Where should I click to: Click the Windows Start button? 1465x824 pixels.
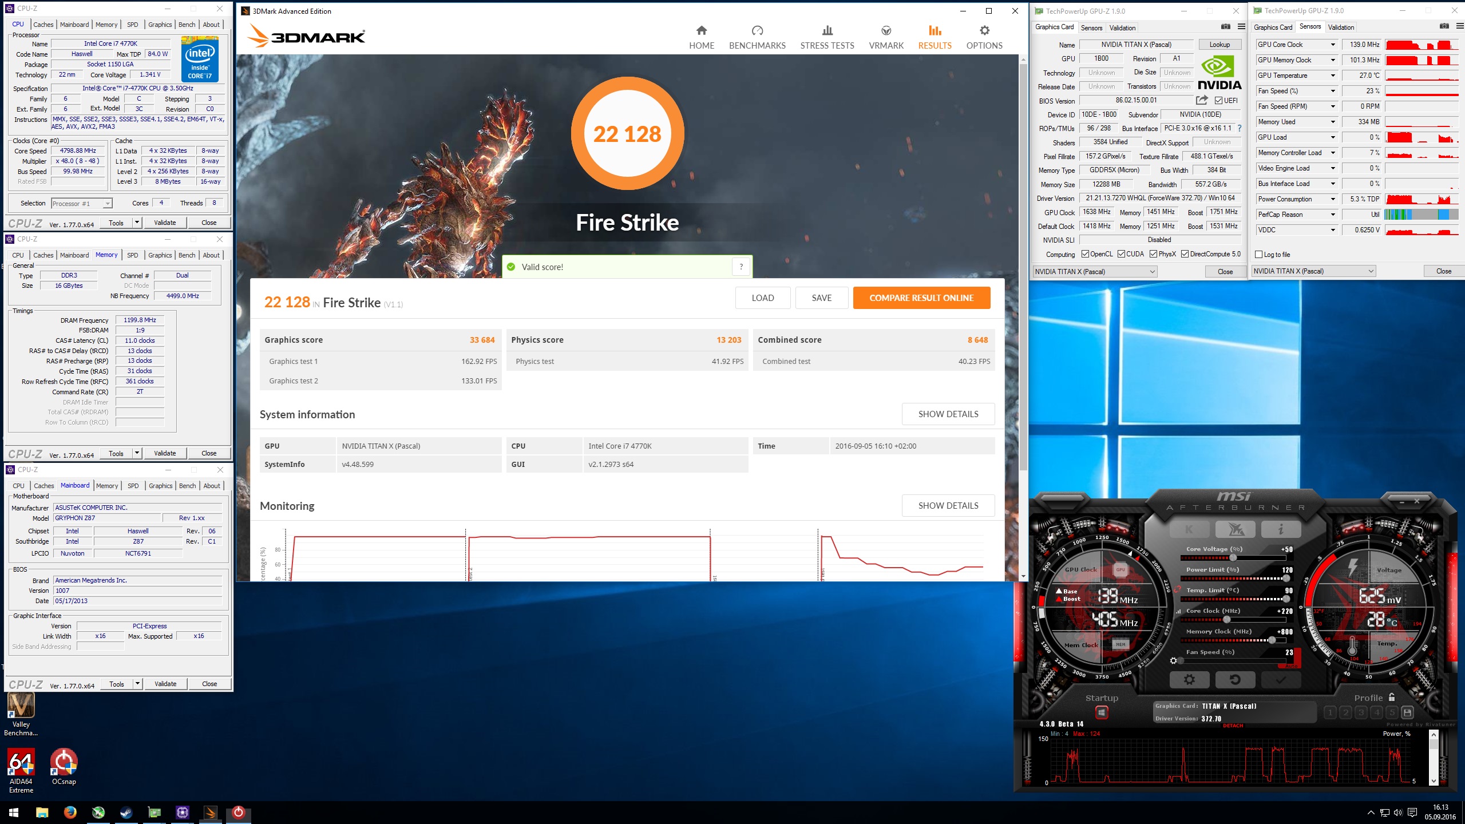point(14,813)
